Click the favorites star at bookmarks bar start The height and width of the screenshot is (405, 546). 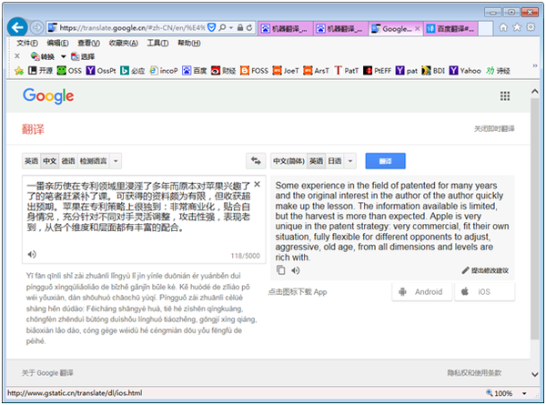click(19, 71)
